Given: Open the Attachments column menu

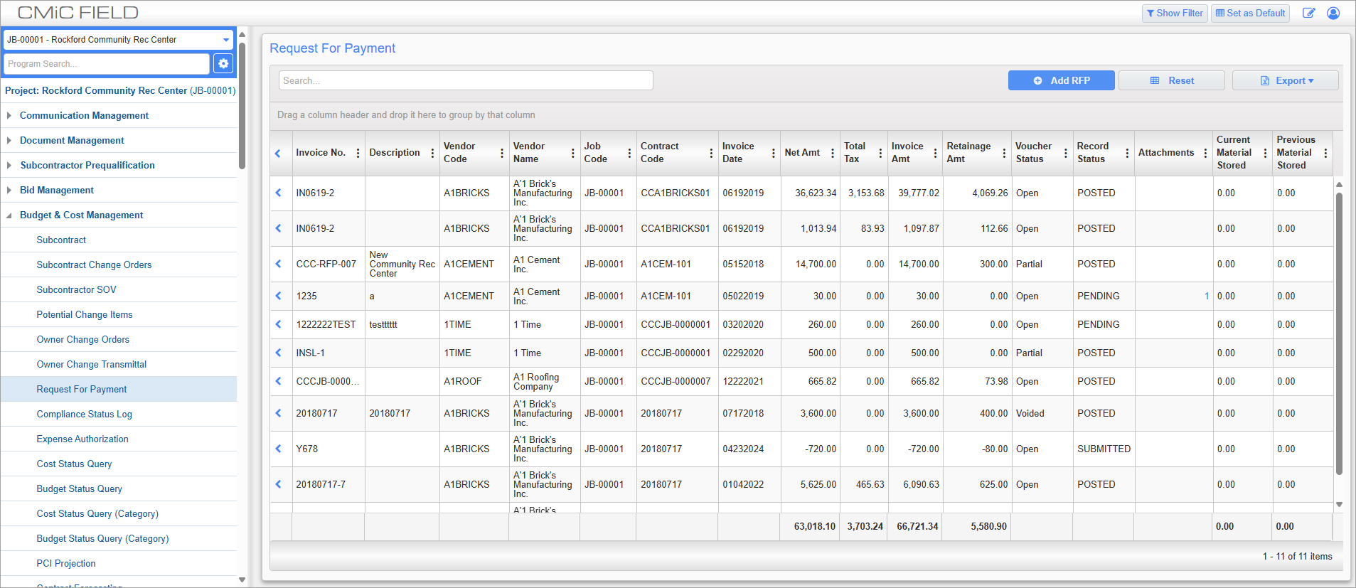Looking at the screenshot, I should pos(1205,153).
